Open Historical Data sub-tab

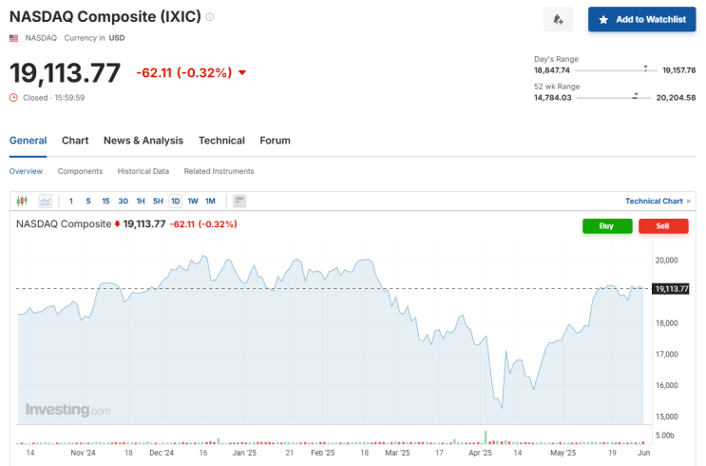click(x=143, y=171)
